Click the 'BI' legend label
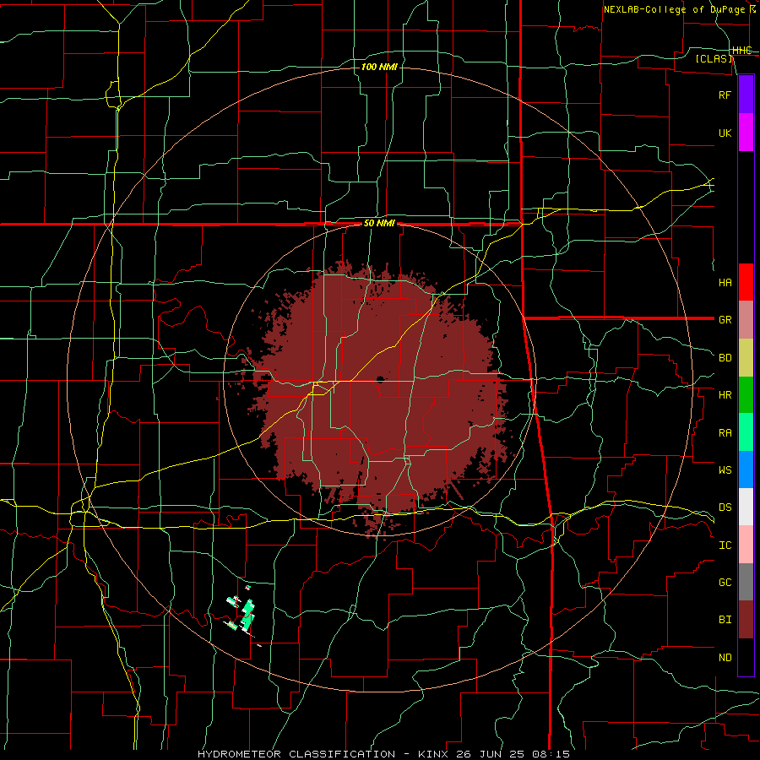The width and height of the screenshot is (760, 760). tap(725, 620)
